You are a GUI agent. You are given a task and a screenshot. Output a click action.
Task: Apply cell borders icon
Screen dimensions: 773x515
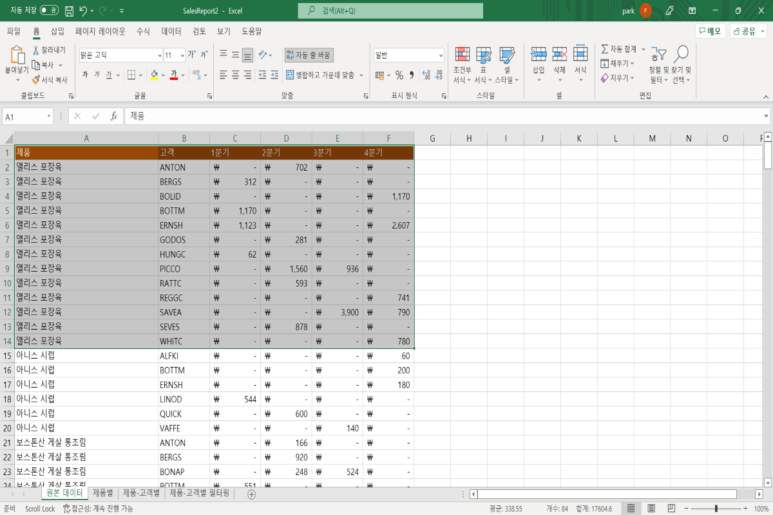pyautogui.click(x=131, y=75)
